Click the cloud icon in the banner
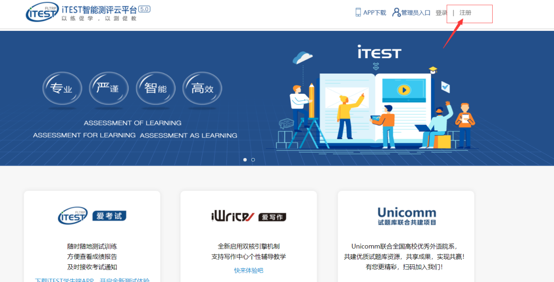The width and height of the screenshot is (554, 282). point(303,58)
